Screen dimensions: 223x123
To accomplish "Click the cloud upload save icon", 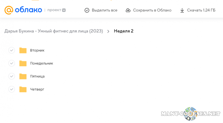I will (x=128, y=10).
